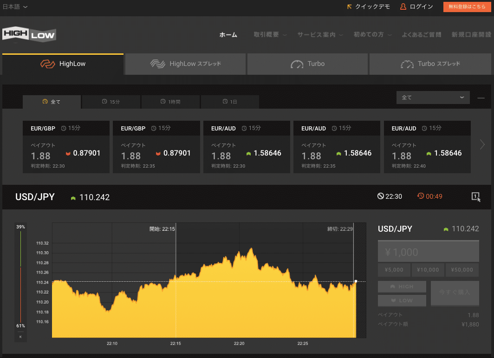Screen dimensions: 494x358
Task: Click the 今すぐ購入 button
Action: pos(455,293)
